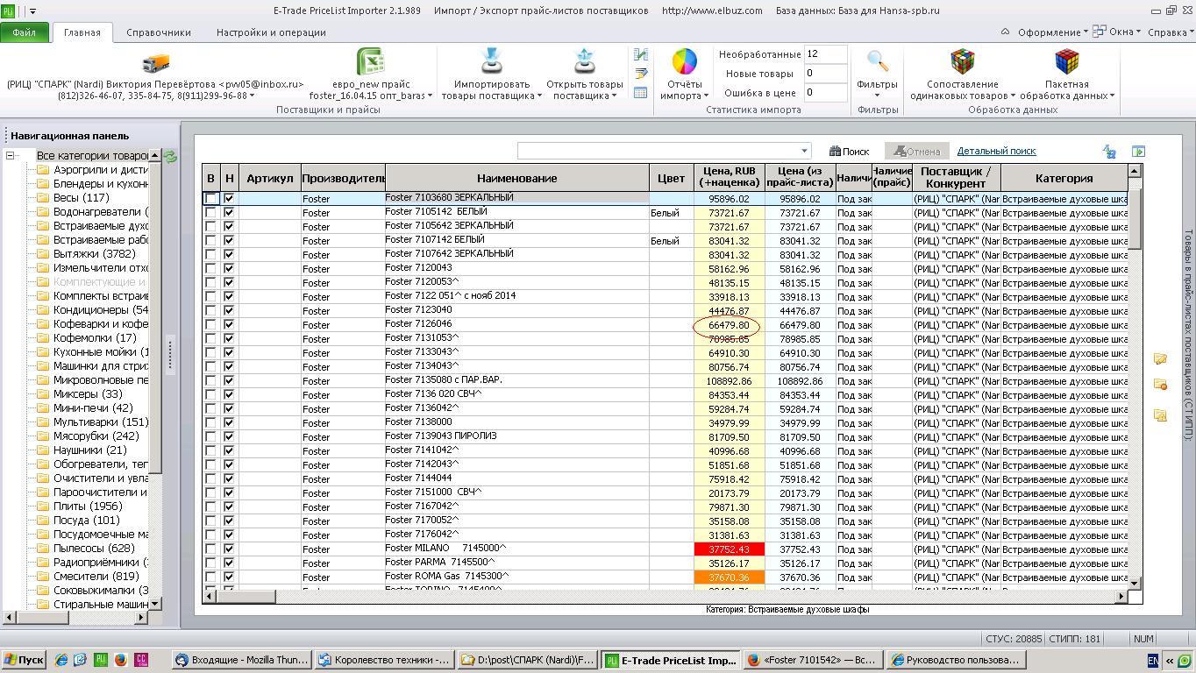
Task: Click the Пакетная обработка данных cube icon
Action: tap(1066, 61)
